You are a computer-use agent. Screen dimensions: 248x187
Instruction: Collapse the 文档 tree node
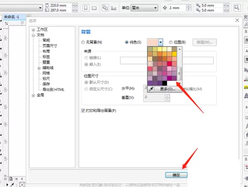point(33,35)
